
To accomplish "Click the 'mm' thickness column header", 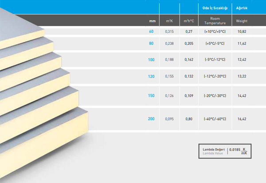I will (x=152, y=21).
